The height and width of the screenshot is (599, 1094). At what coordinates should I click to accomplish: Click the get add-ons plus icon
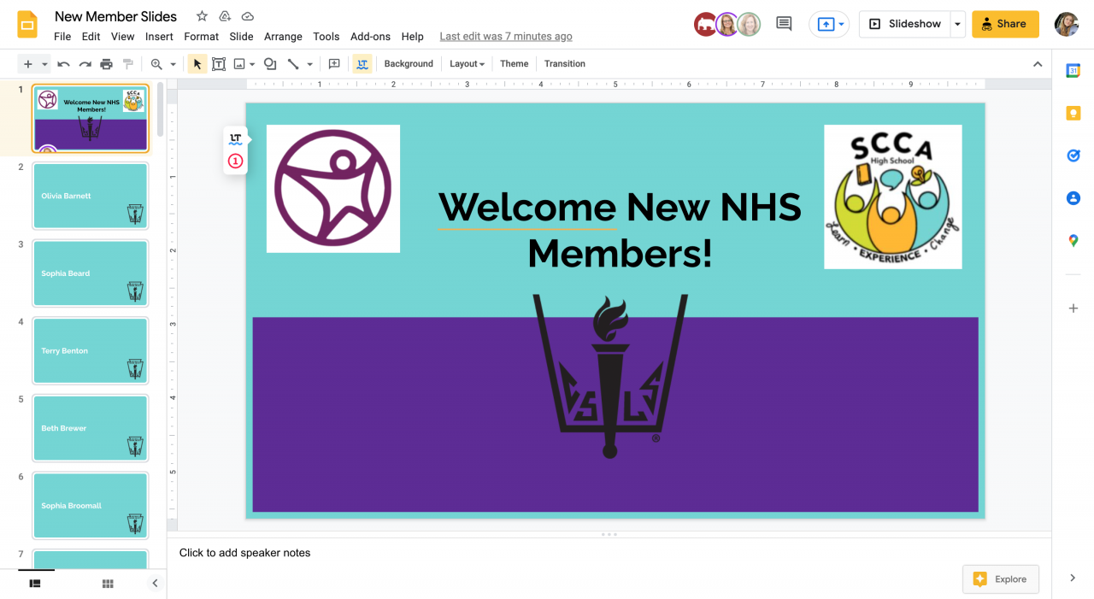pos(1073,308)
